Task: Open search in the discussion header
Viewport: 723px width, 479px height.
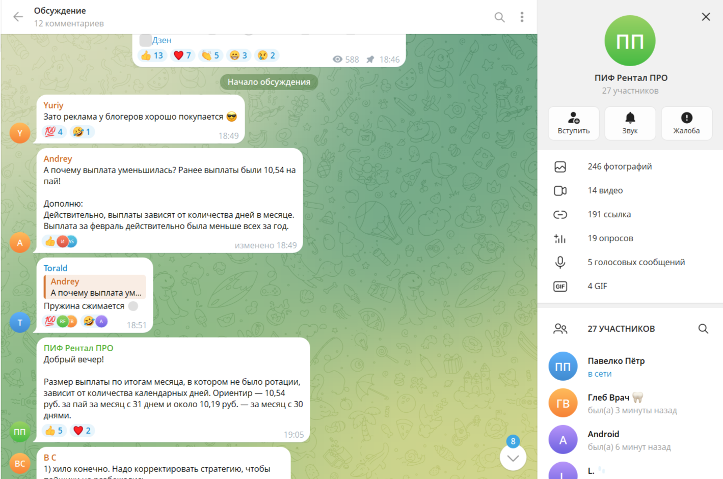Action: point(500,17)
